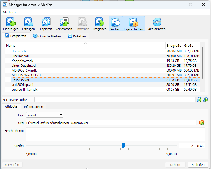Sort by the Endgröße column header

tap(174, 46)
